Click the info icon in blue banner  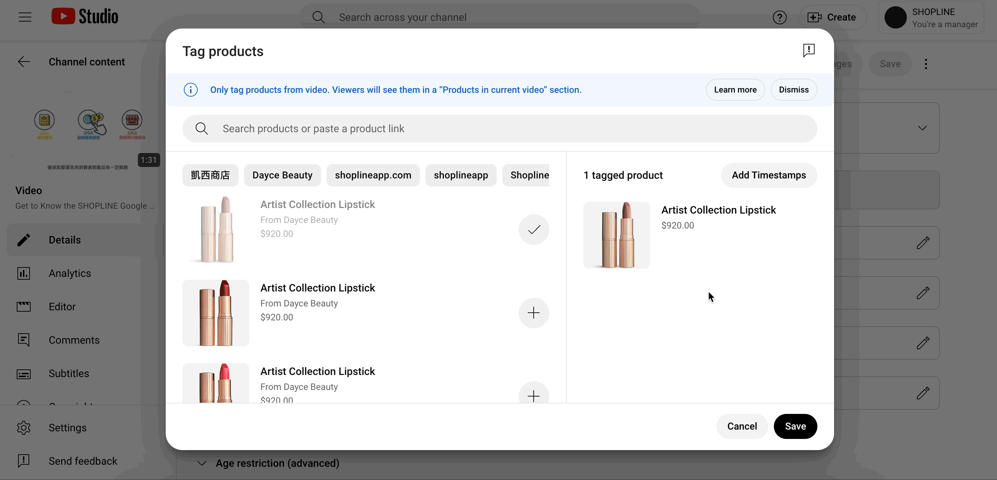point(190,90)
